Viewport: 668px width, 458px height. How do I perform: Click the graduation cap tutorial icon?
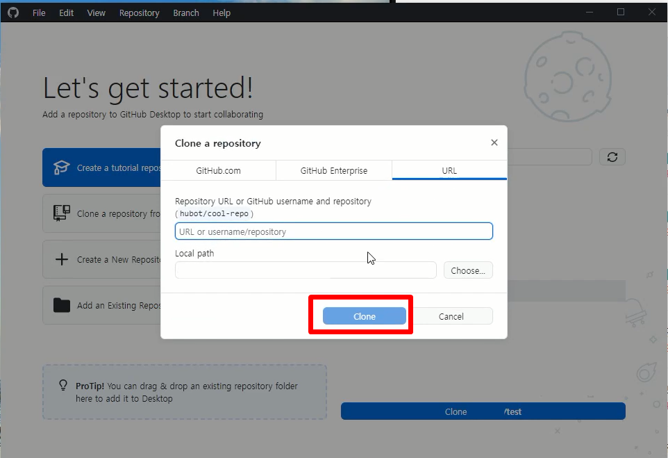61,167
